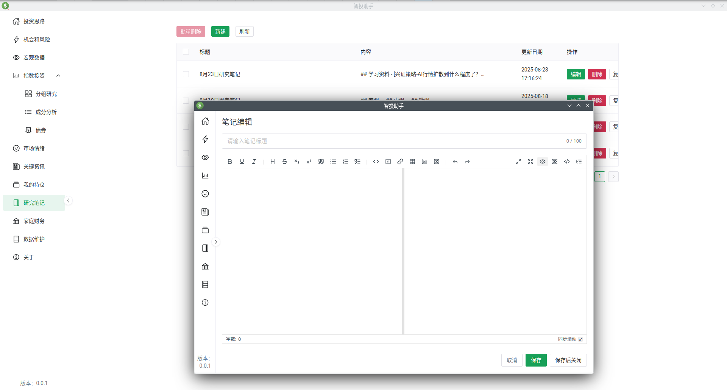727x390 pixels.
Task: Toggle page fullscreen for the editor
Action: [518, 162]
